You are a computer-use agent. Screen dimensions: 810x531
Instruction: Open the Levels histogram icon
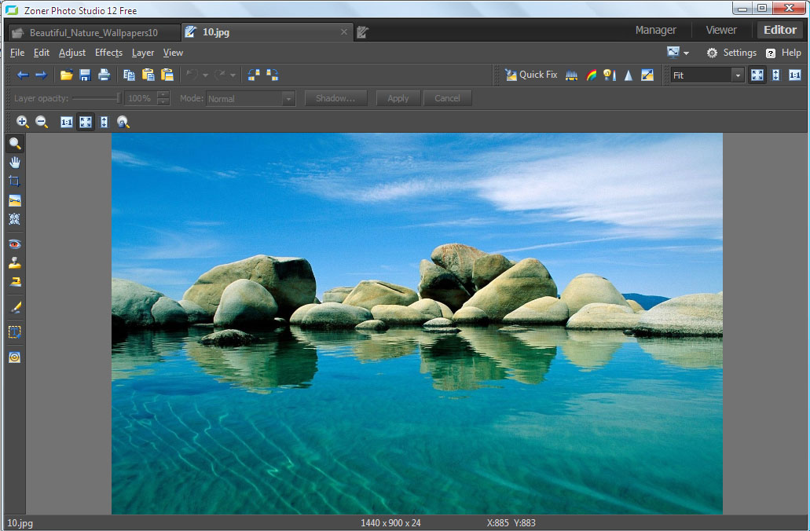coord(571,75)
